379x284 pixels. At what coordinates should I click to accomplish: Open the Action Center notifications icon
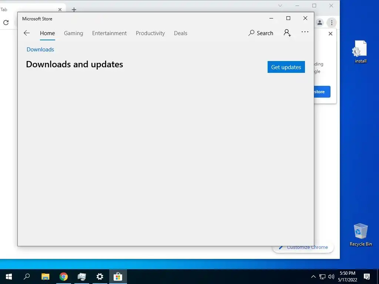tap(367, 277)
